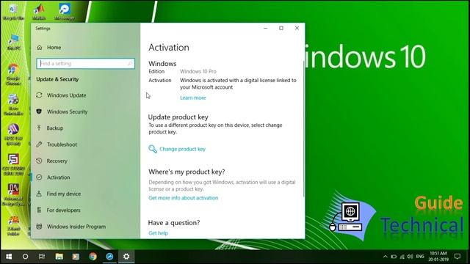Open the network tray icon
Viewport: 470px width, 264px height.
[x=402, y=257]
